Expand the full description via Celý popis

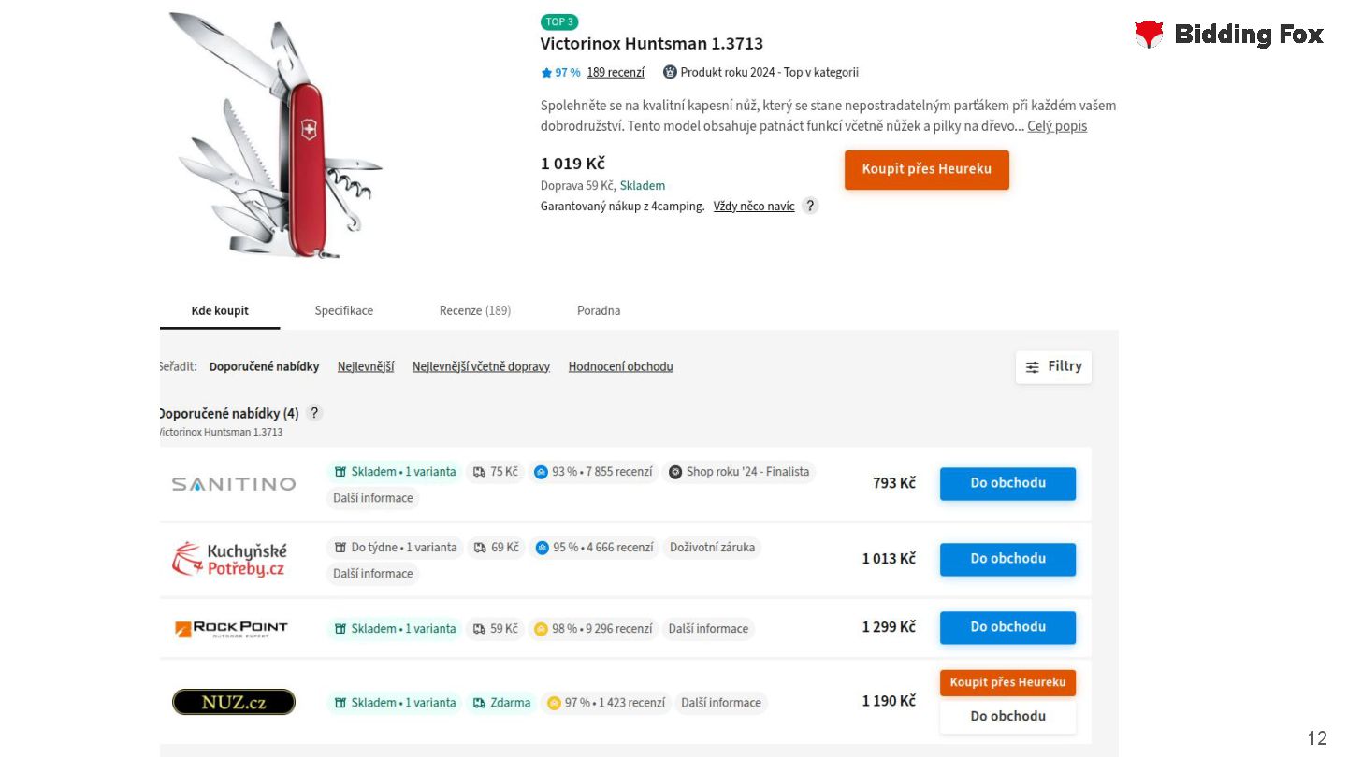(x=1057, y=126)
